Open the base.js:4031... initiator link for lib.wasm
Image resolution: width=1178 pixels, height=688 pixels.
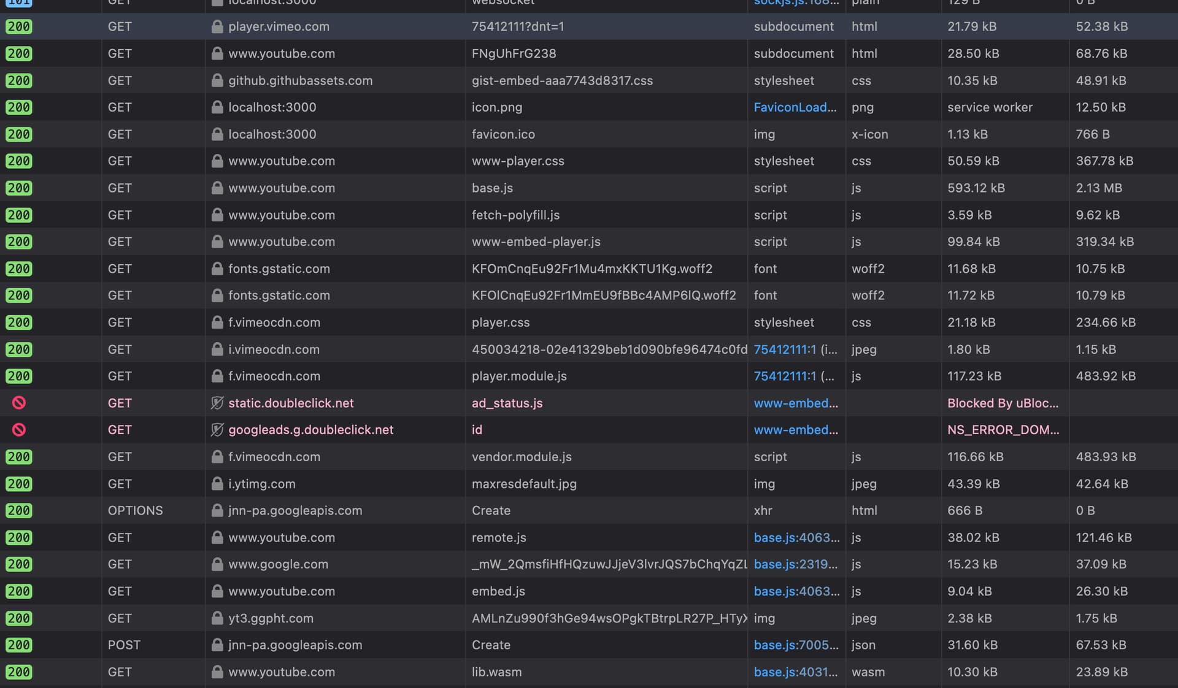[796, 672]
